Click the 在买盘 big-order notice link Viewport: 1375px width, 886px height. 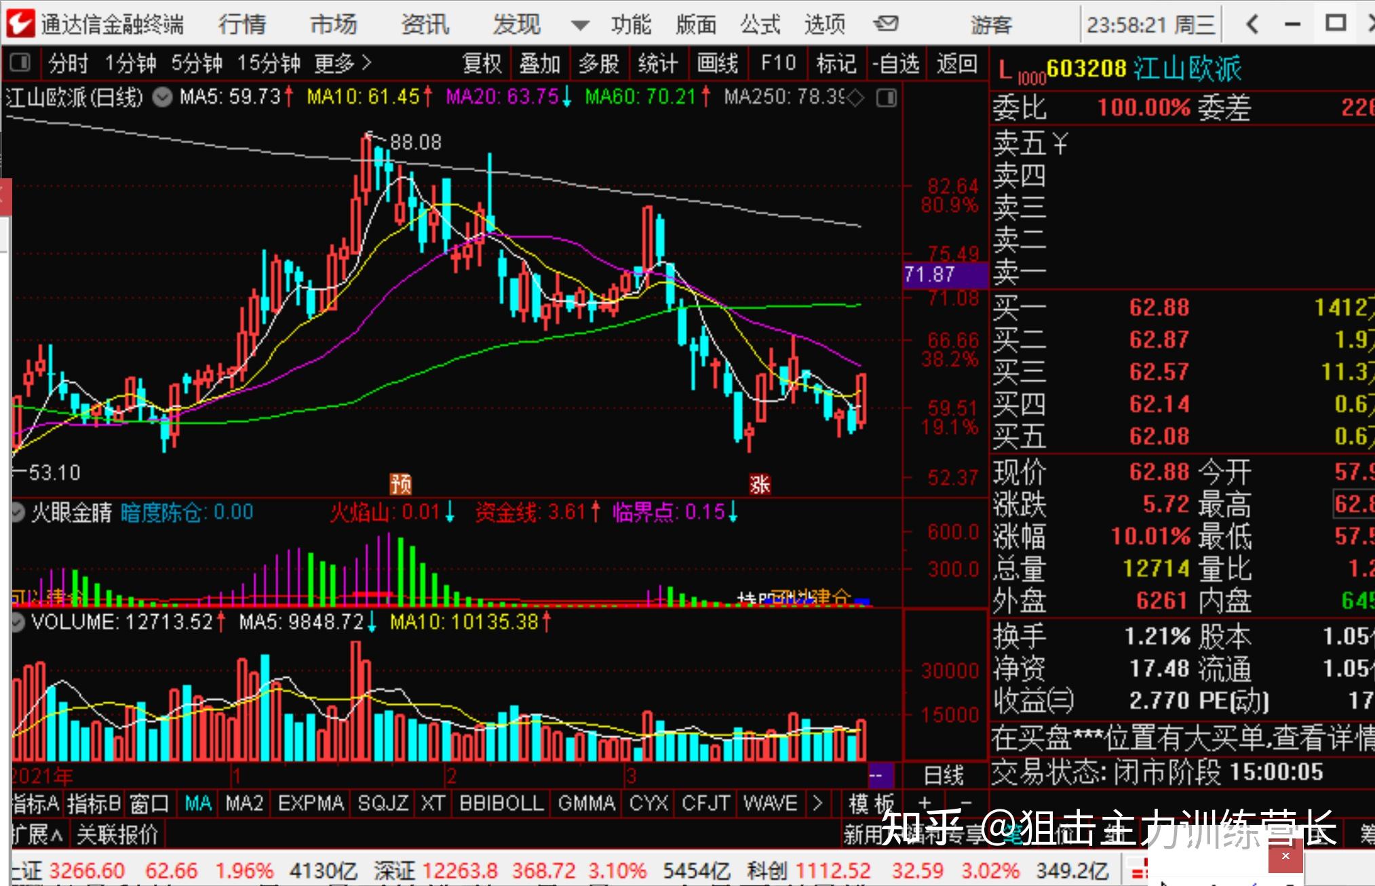(x=1183, y=738)
